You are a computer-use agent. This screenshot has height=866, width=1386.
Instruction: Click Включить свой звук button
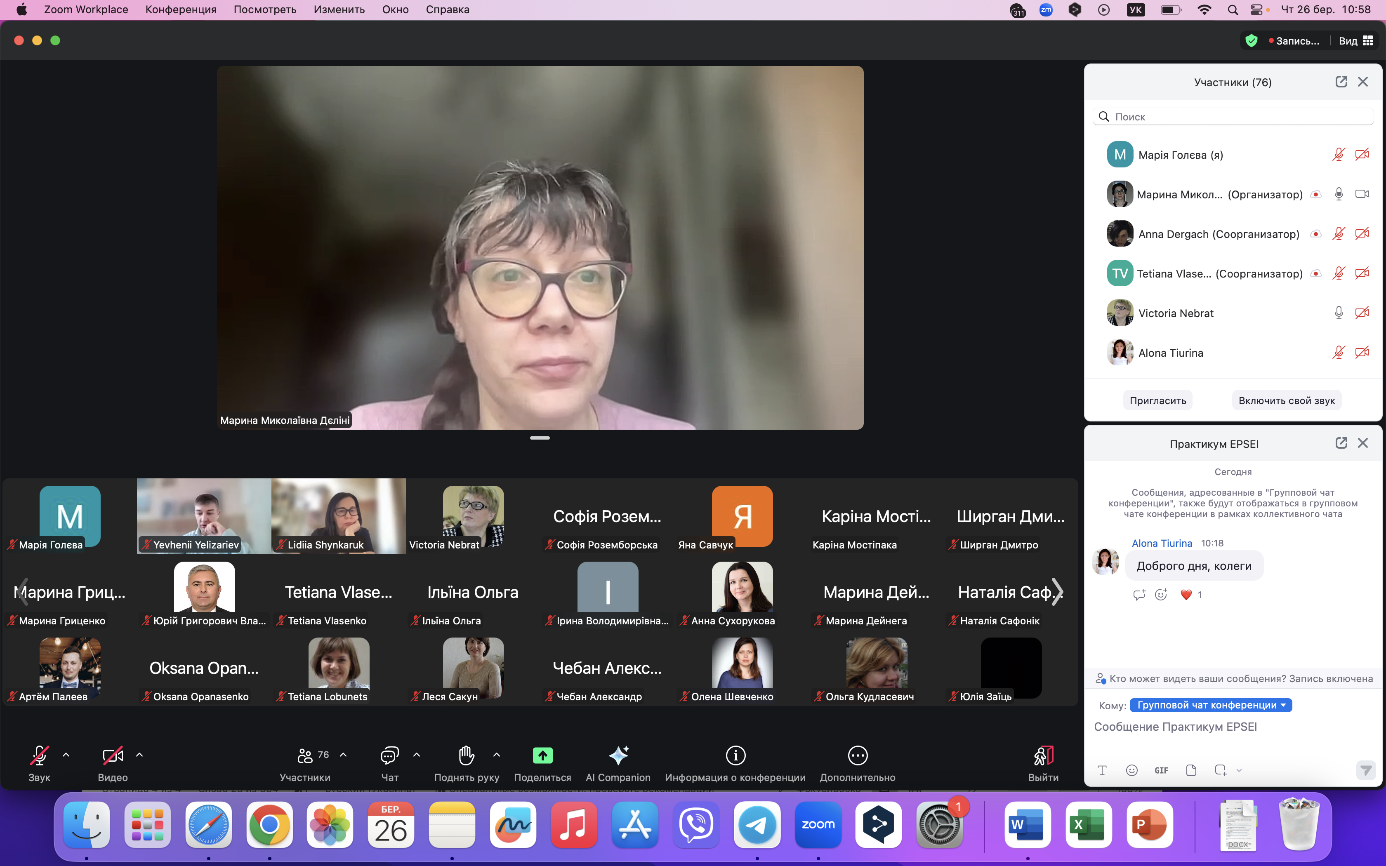pyautogui.click(x=1286, y=400)
